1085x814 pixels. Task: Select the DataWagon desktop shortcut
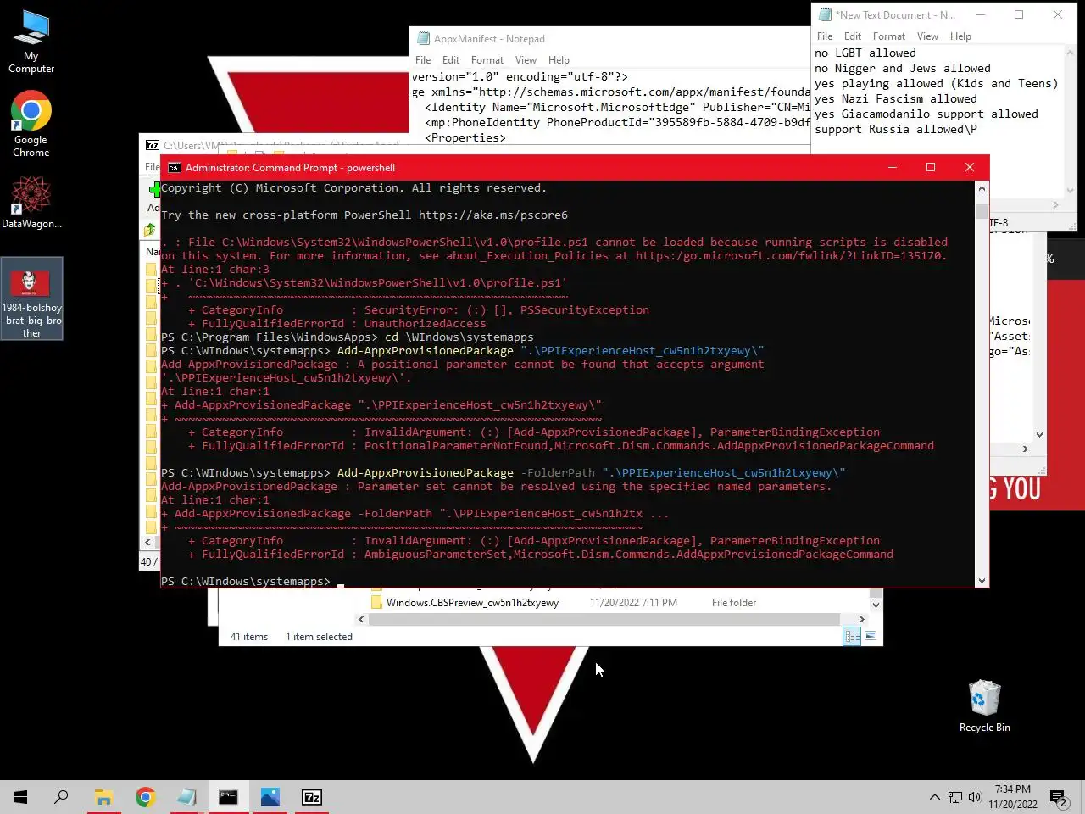pos(31,202)
